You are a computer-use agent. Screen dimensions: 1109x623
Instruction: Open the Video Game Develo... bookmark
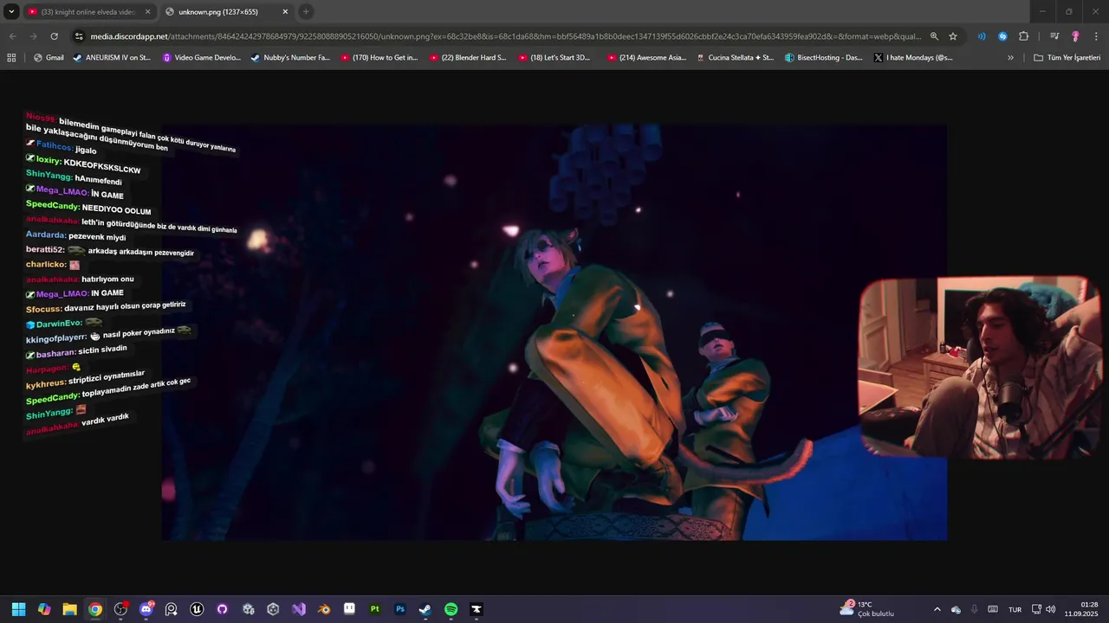point(202,57)
